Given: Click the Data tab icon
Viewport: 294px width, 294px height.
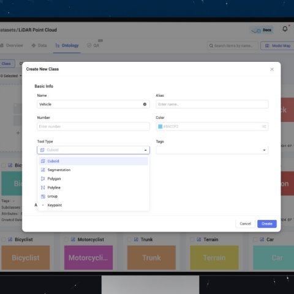Looking at the screenshot, I should click(34, 45).
